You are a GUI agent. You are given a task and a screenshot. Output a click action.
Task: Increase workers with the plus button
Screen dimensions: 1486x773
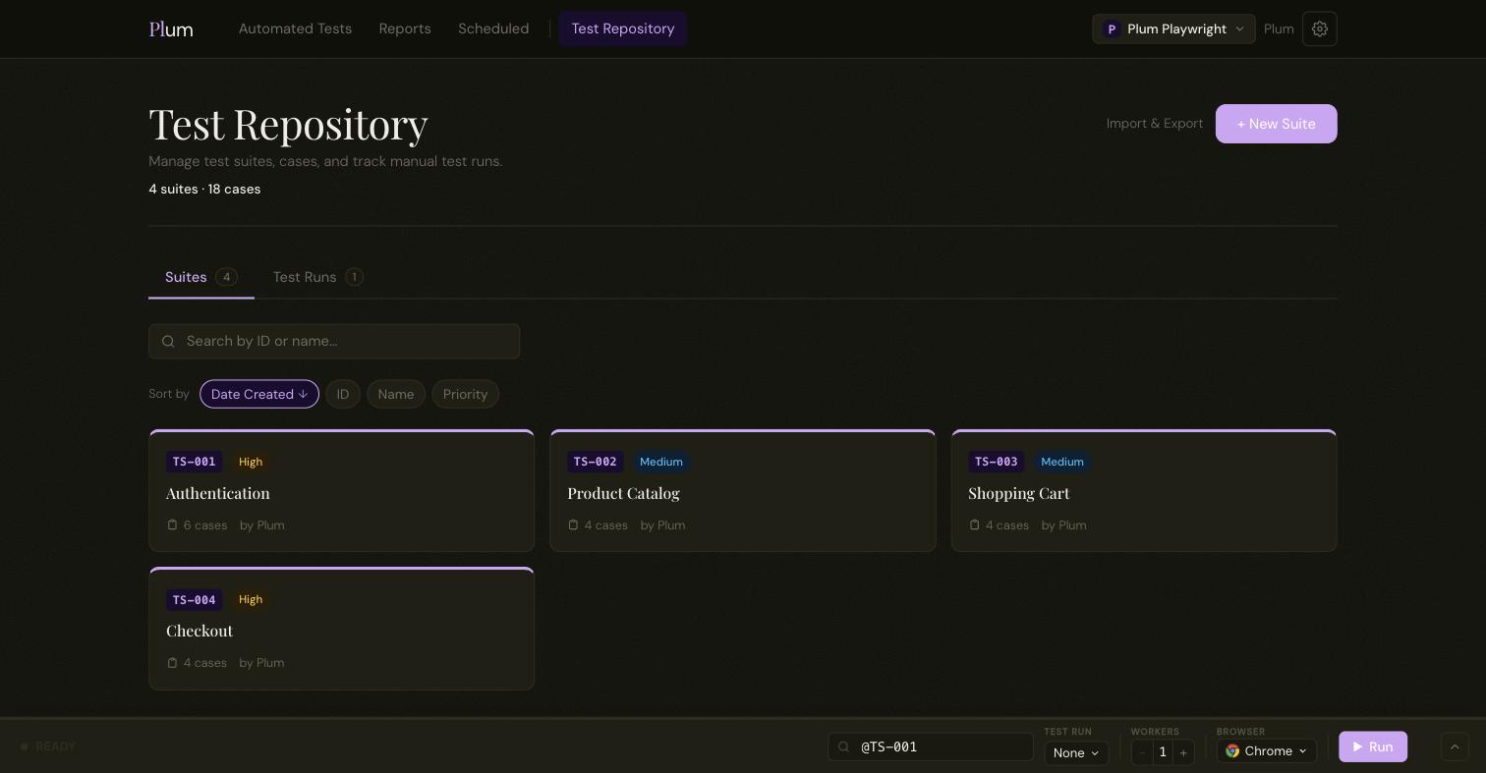click(1183, 752)
